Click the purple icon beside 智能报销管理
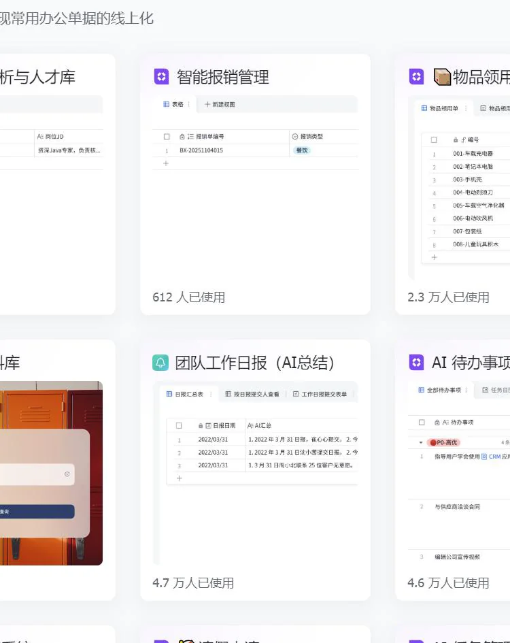Viewport: 510px width, 643px height. pos(161,76)
